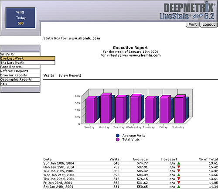The width and height of the screenshot is (218, 192).
Task: Open Geographic Reports menu
Action: click(20, 79)
